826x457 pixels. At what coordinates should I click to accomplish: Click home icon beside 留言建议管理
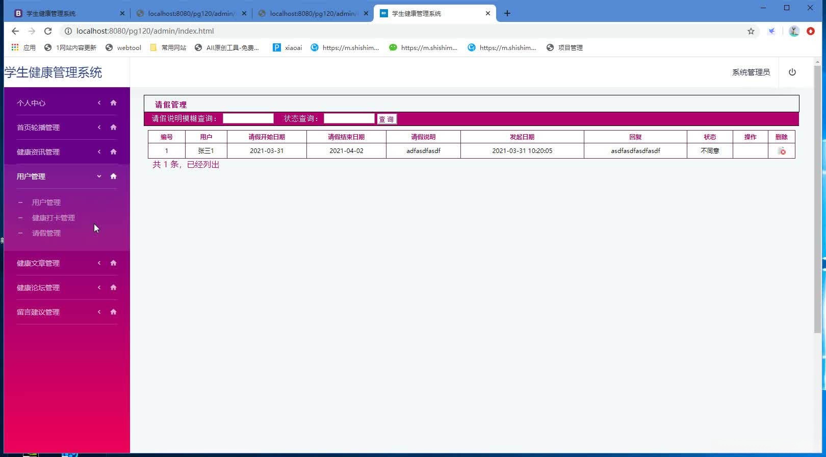point(114,312)
